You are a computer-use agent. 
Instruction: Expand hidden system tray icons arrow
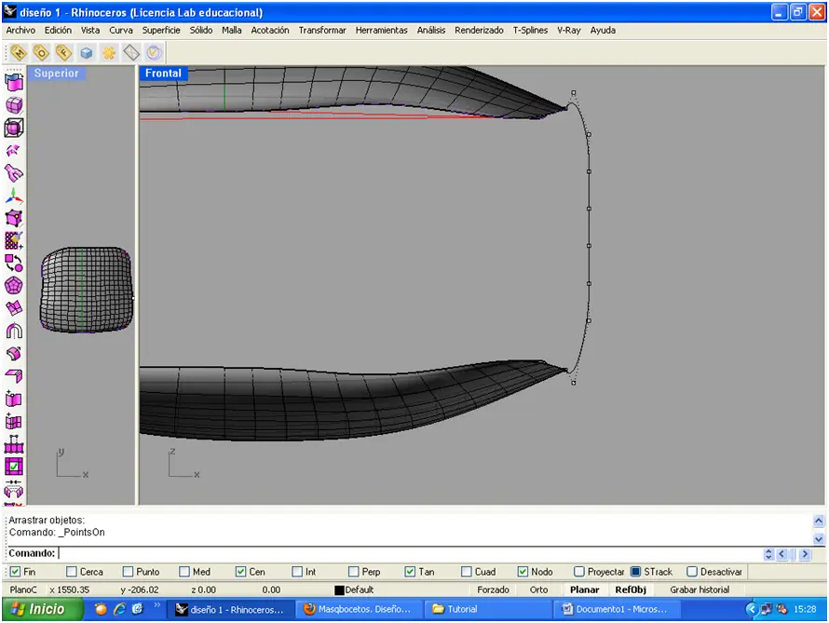752,609
